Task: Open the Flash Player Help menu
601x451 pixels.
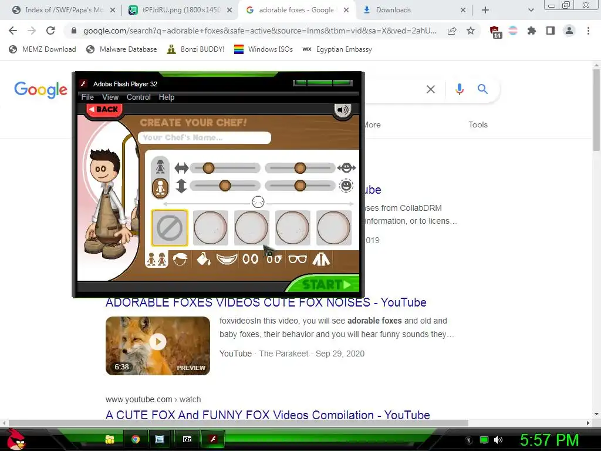Action: click(x=167, y=97)
